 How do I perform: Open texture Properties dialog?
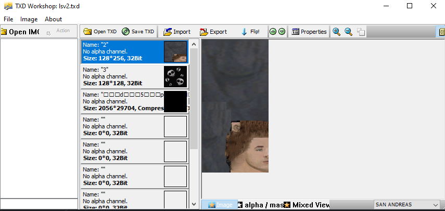click(x=309, y=32)
